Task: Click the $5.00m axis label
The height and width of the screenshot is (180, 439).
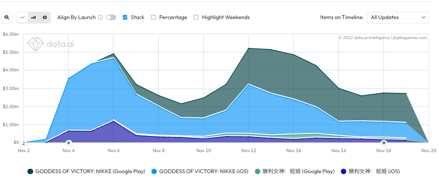Action: point(11,52)
